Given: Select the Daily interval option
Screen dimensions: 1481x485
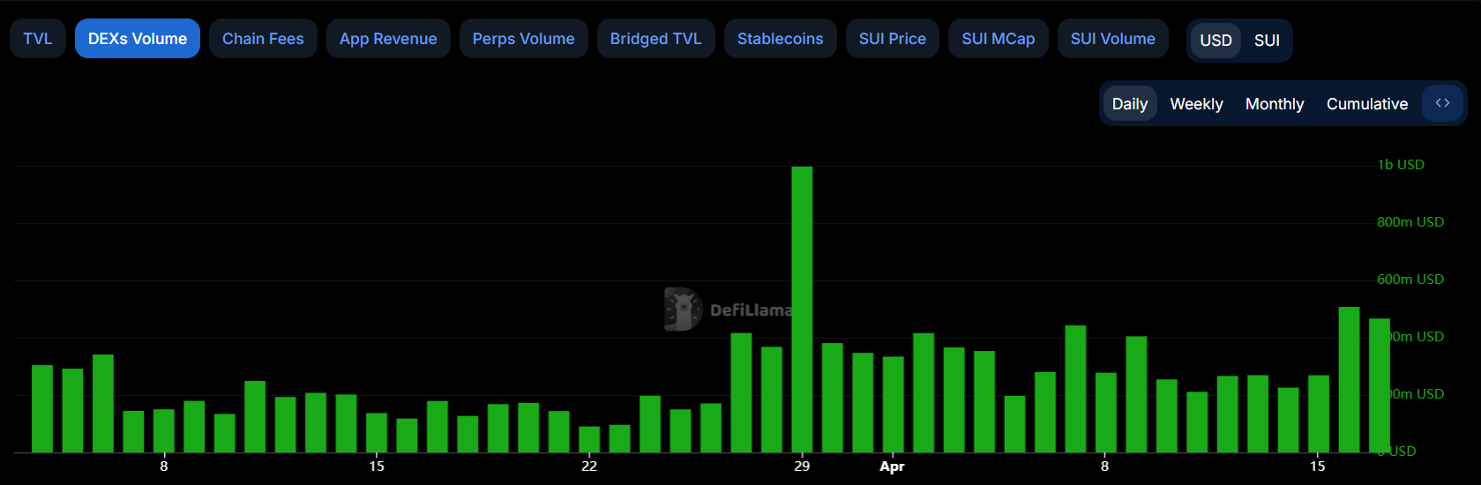Looking at the screenshot, I should [x=1129, y=104].
